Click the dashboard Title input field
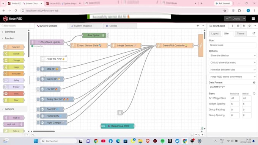 (x=232, y=45)
